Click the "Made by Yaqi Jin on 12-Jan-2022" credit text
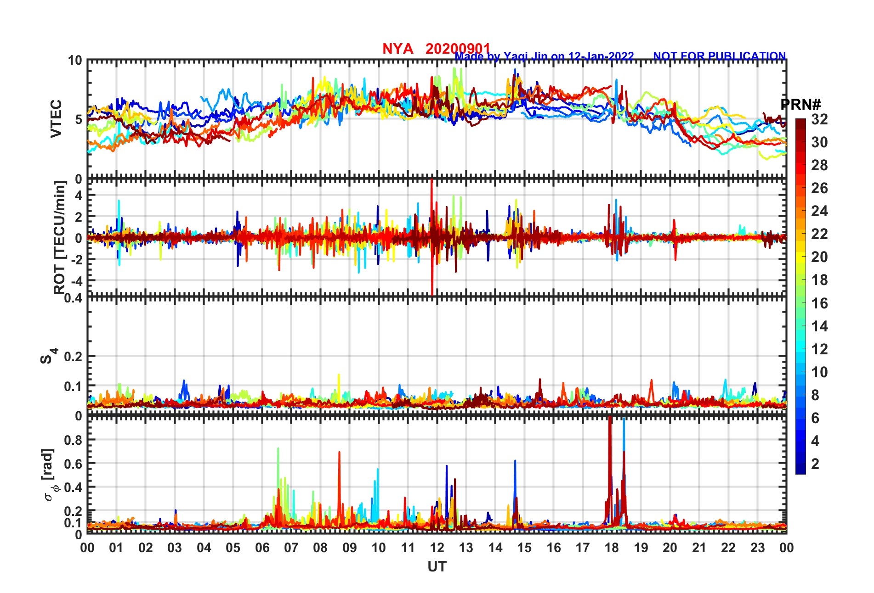 (x=544, y=56)
